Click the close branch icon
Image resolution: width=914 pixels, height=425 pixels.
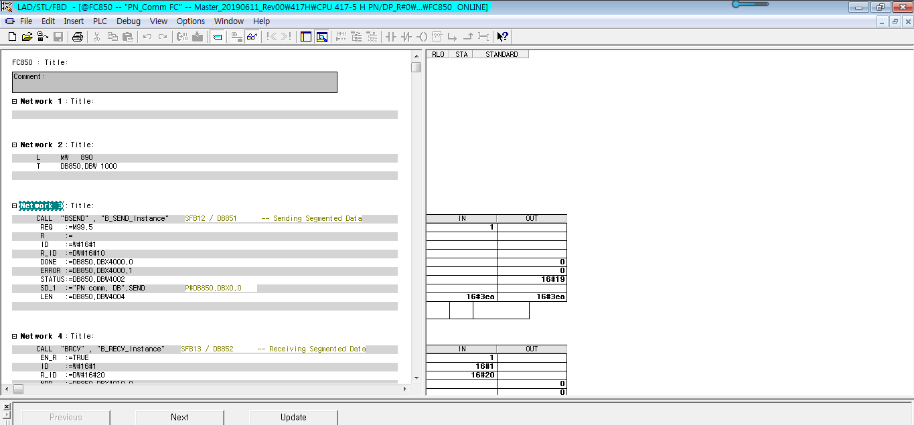click(468, 37)
